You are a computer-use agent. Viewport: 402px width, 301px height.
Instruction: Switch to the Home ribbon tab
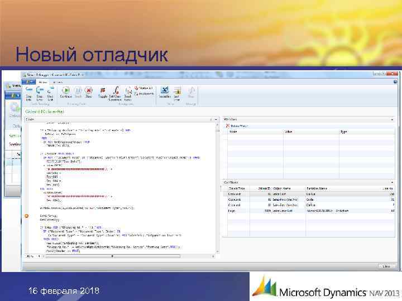(43, 82)
